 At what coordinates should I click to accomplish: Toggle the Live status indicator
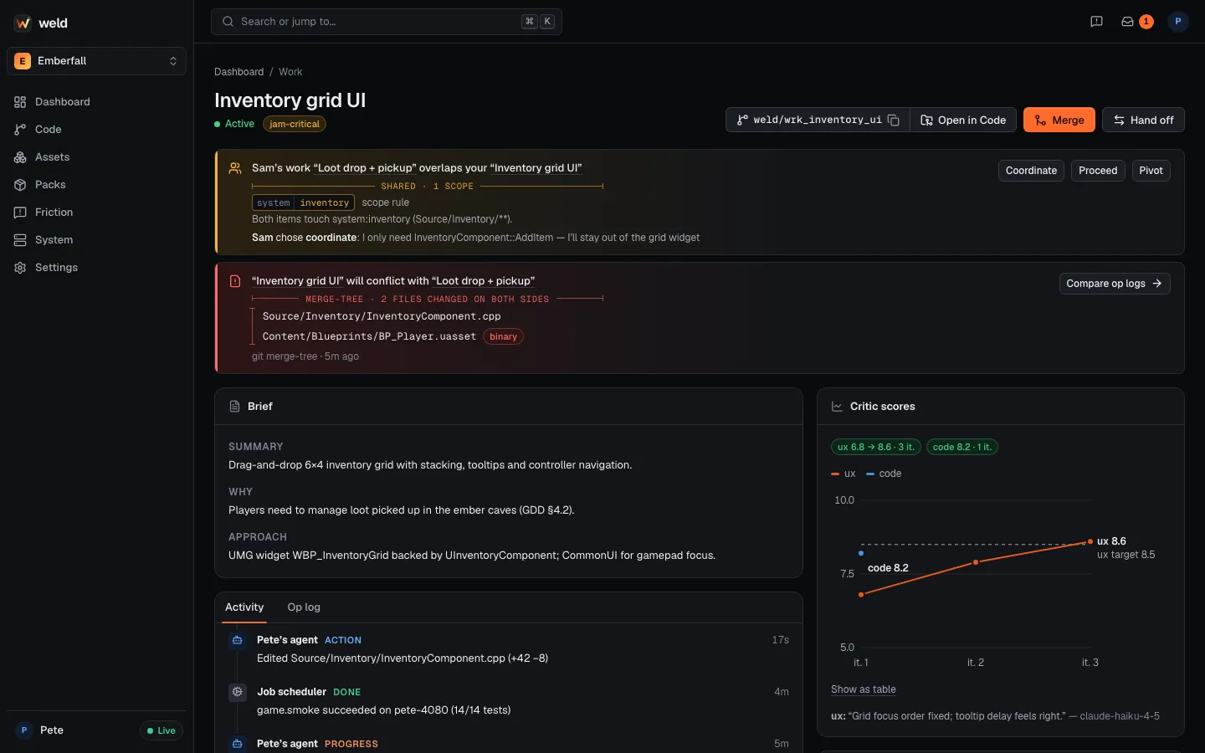click(162, 730)
